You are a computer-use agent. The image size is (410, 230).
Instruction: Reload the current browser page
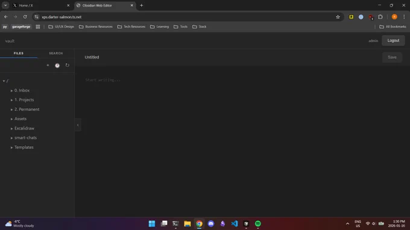tap(25, 17)
